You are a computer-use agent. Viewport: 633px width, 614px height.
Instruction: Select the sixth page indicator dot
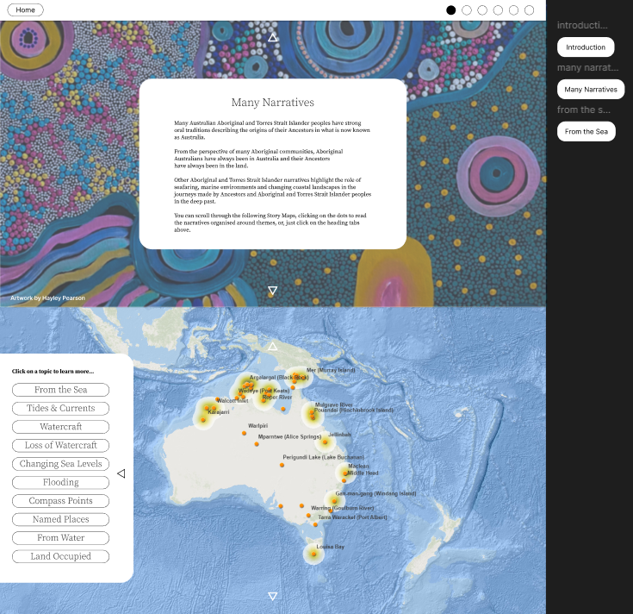click(530, 10)
